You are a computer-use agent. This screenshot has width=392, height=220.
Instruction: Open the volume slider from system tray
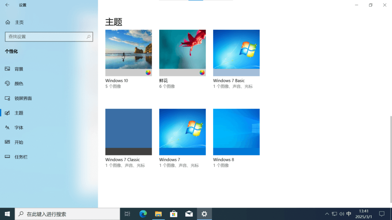pos(342,214)
